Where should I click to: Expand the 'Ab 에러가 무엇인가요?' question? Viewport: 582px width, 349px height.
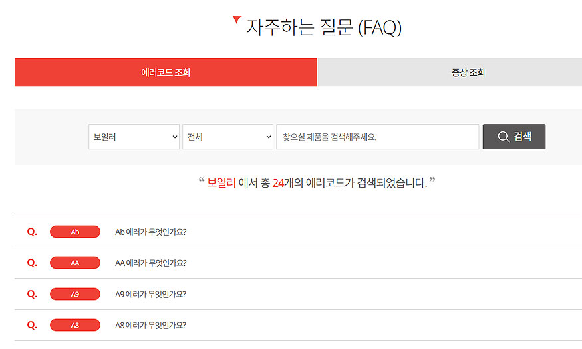click(x=151, y=232)
